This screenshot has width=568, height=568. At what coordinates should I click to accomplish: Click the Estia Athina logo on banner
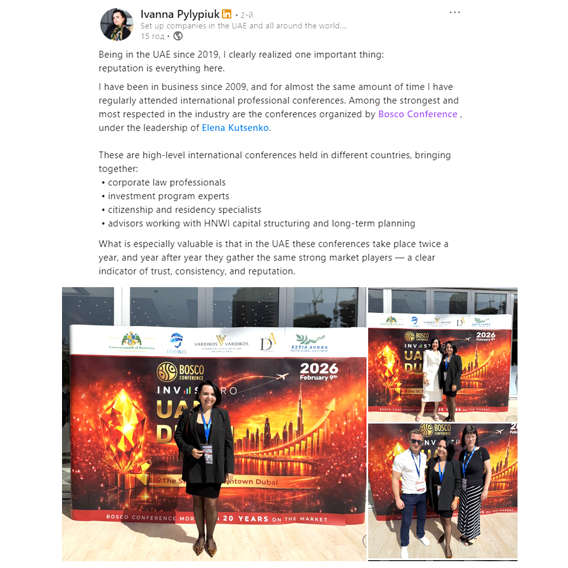point(310,343)
